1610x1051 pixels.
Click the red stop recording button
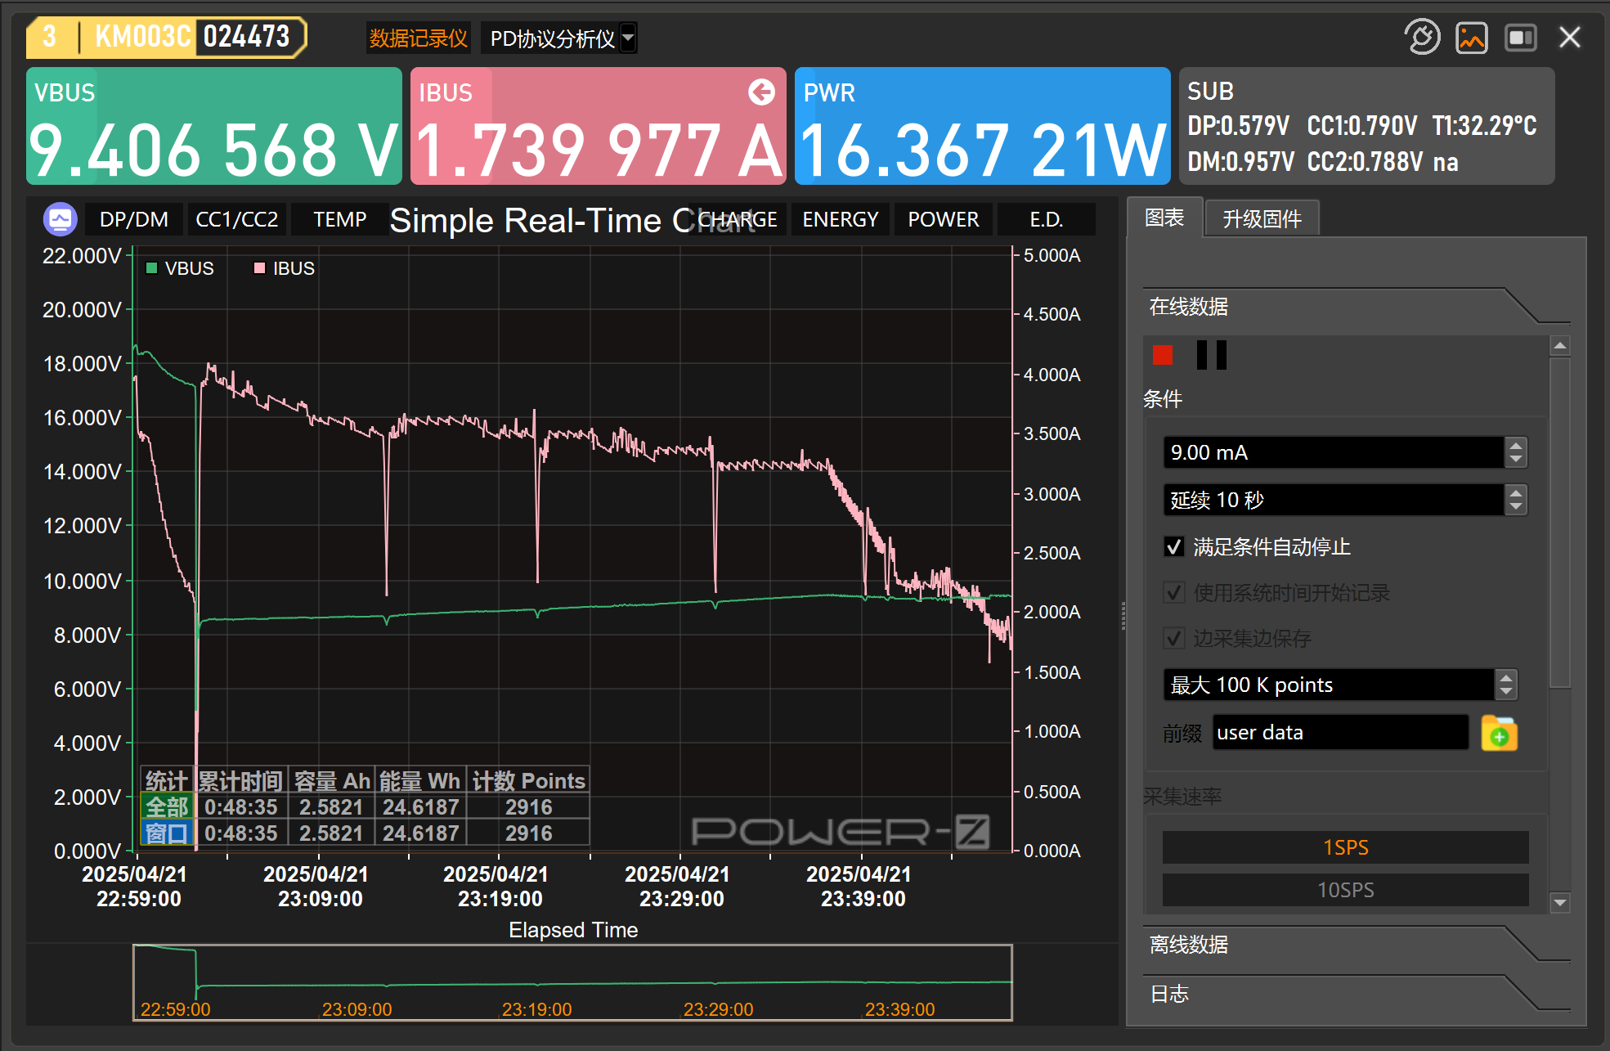point(1162,355)
